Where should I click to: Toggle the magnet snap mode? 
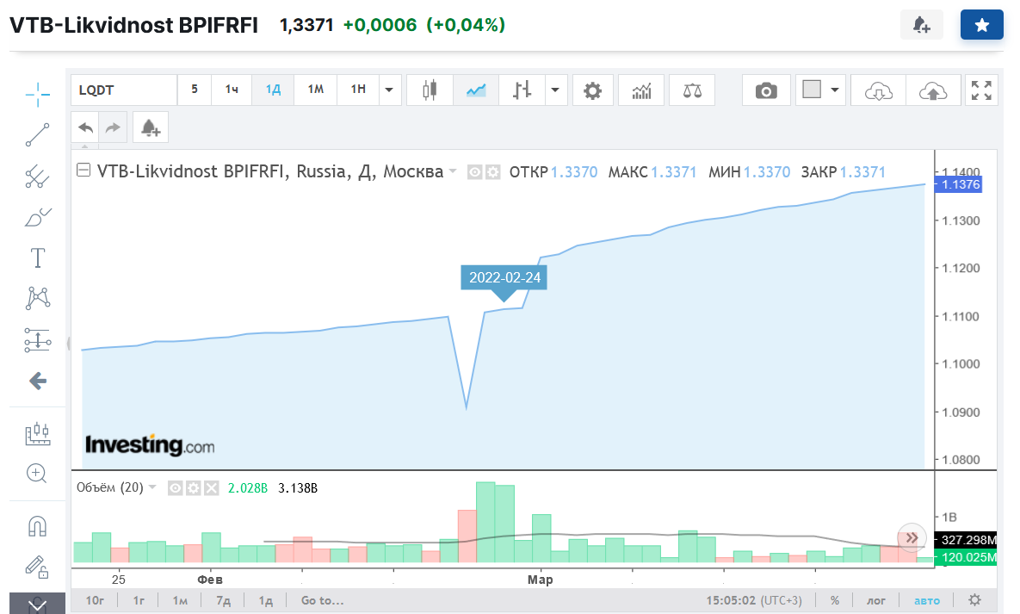coord(38,526)
